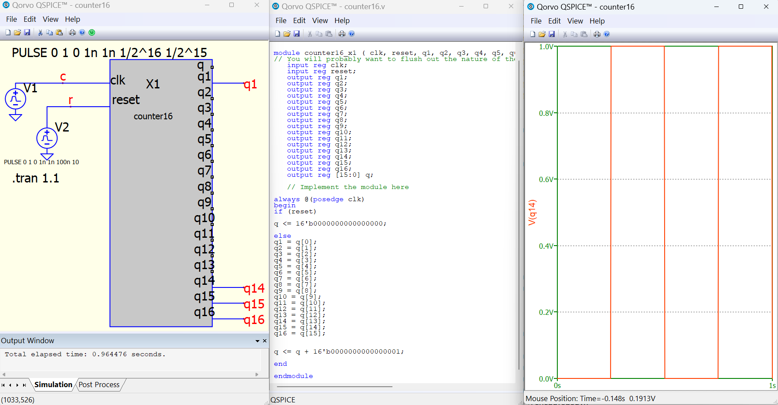Click Open folder icon in waveform window
The image size is (778, 405).
[x=542, y=34]
